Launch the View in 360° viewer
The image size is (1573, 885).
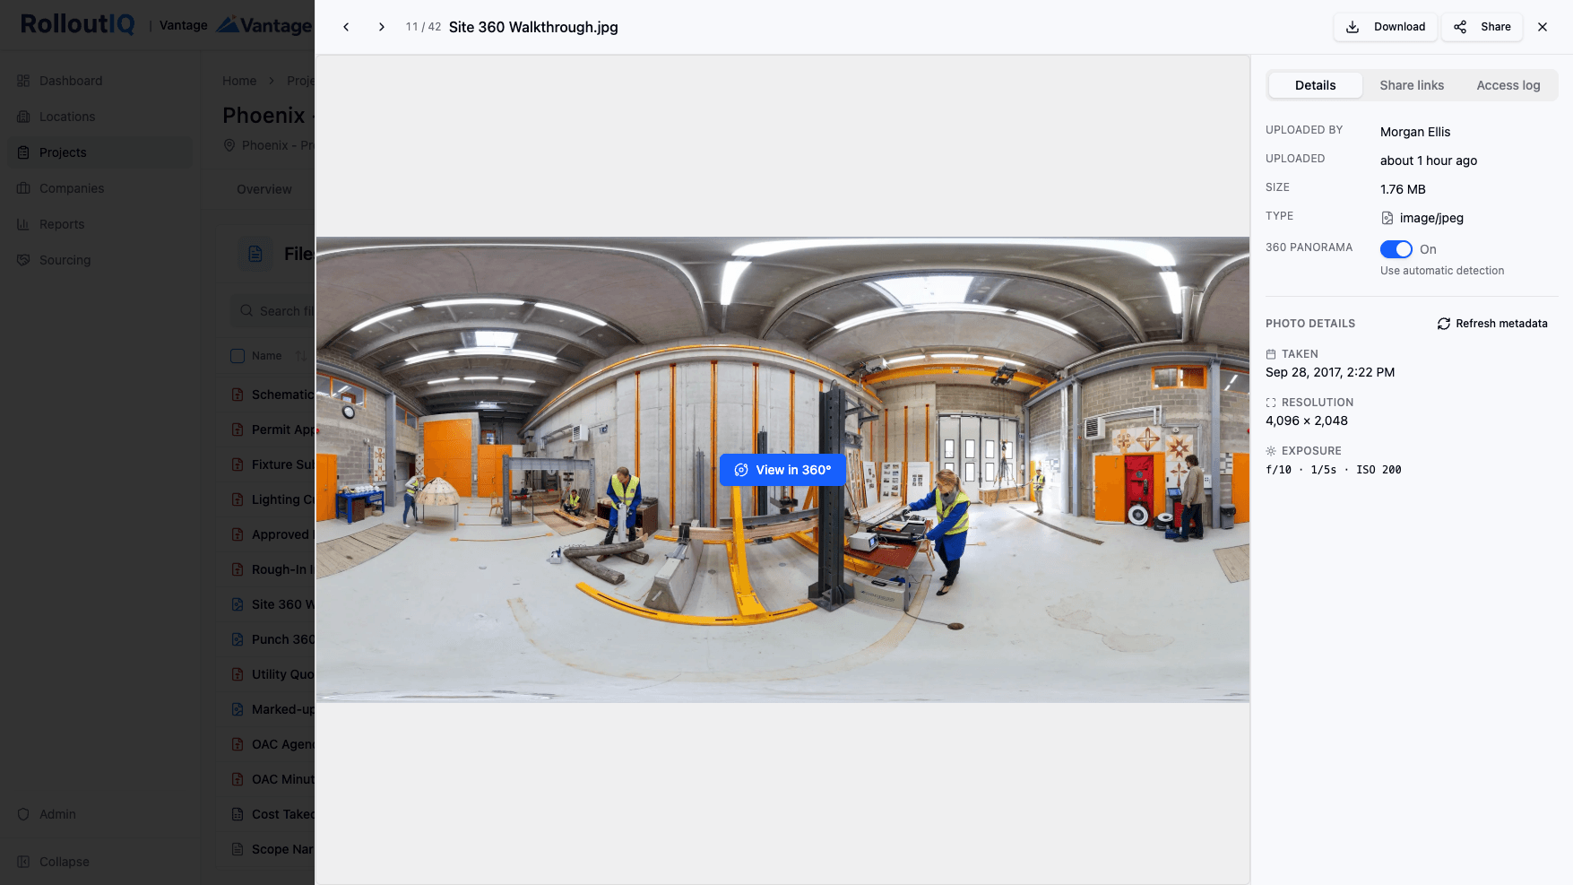click(782, 470)
